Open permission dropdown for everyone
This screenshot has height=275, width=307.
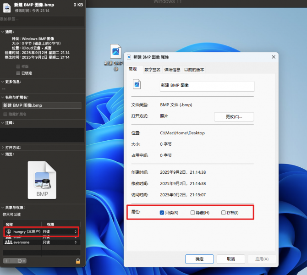pyautogui.click(x=76, y=242)
